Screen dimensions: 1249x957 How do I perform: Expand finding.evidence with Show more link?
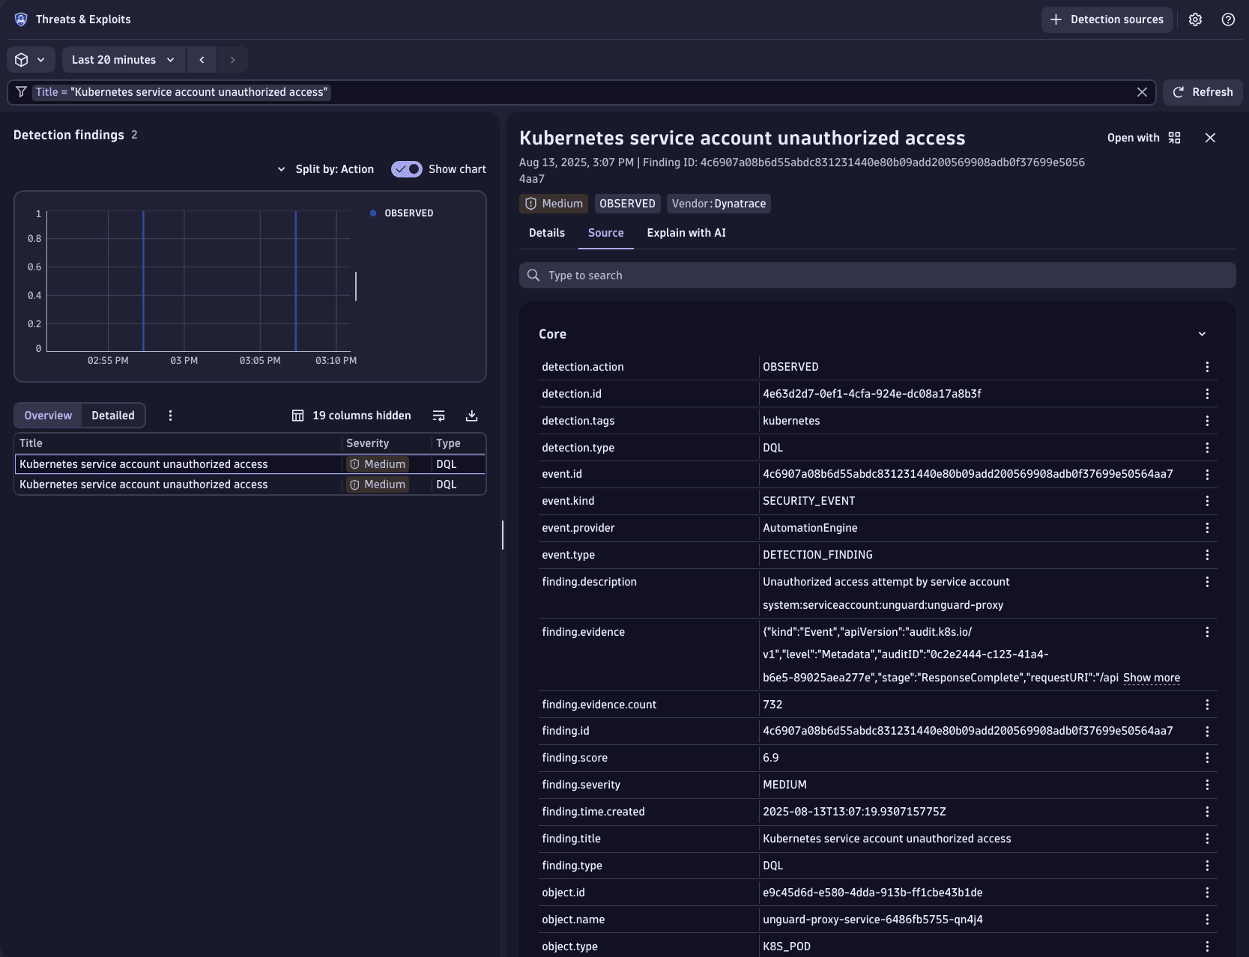[1152, 678]
